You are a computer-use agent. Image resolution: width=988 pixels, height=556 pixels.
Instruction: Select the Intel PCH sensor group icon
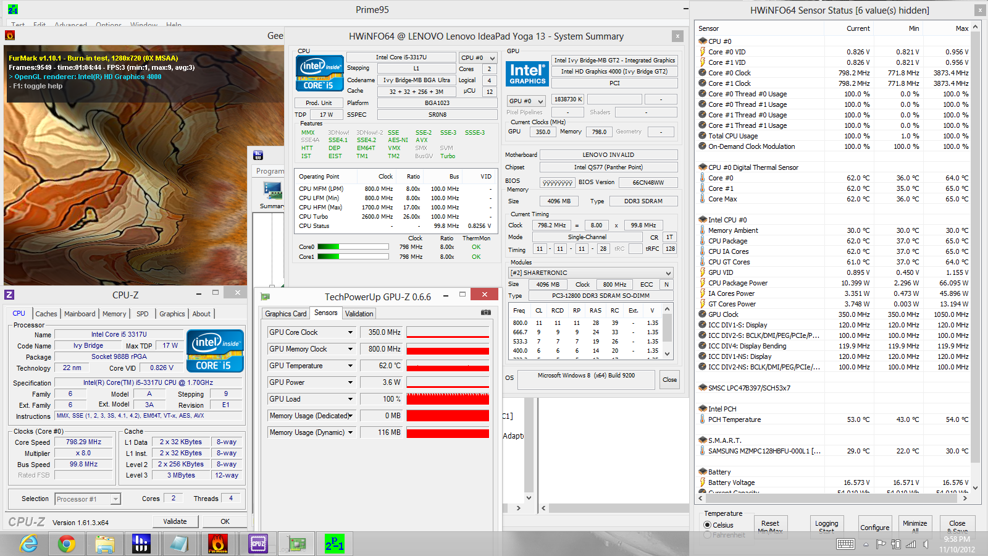pos(703,409)
